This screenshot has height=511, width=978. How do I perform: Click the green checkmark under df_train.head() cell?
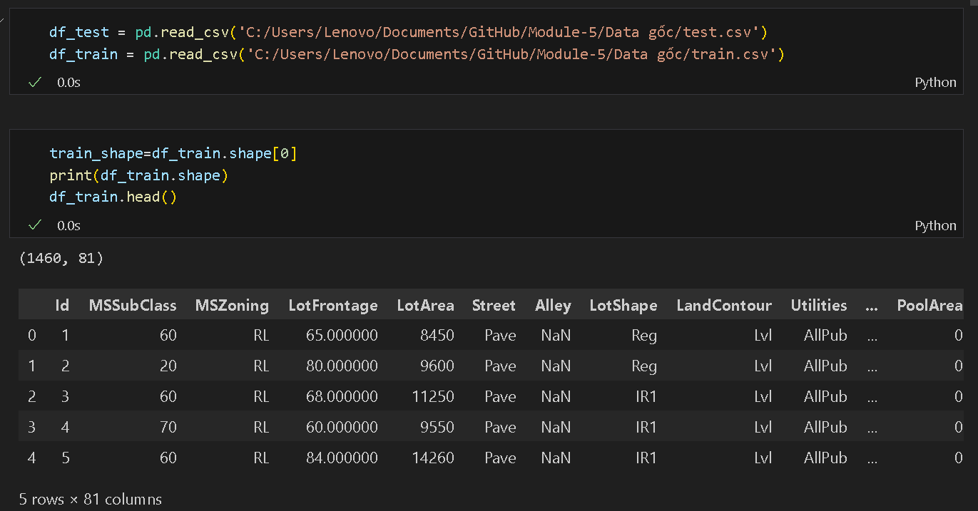click(x=34, y=226)
